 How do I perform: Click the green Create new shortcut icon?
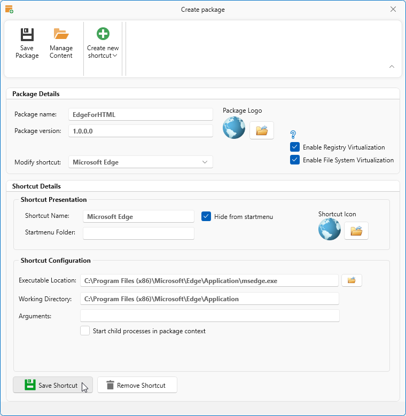coord(103,34)
